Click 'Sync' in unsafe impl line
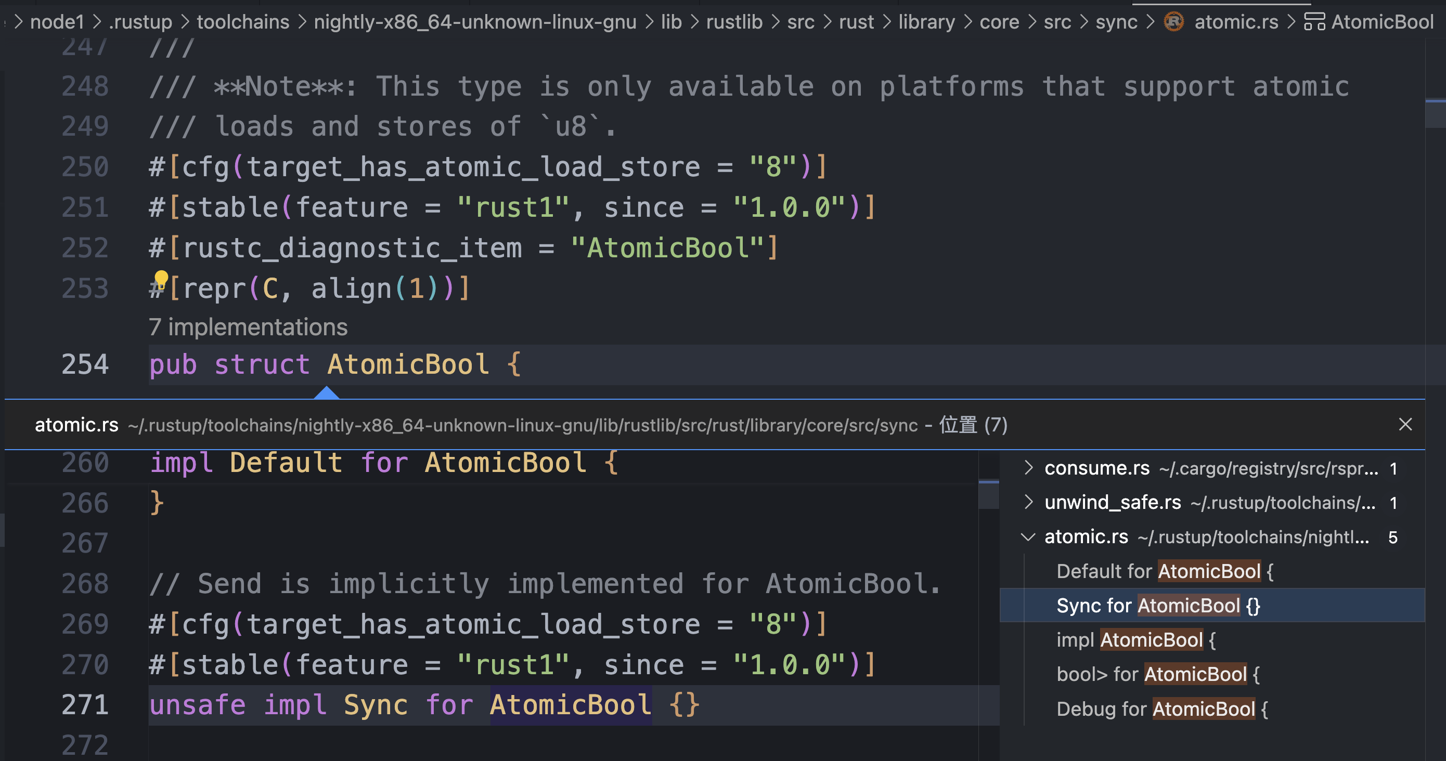Screen dimensions: 1446x761 click(x=376, y=705)
